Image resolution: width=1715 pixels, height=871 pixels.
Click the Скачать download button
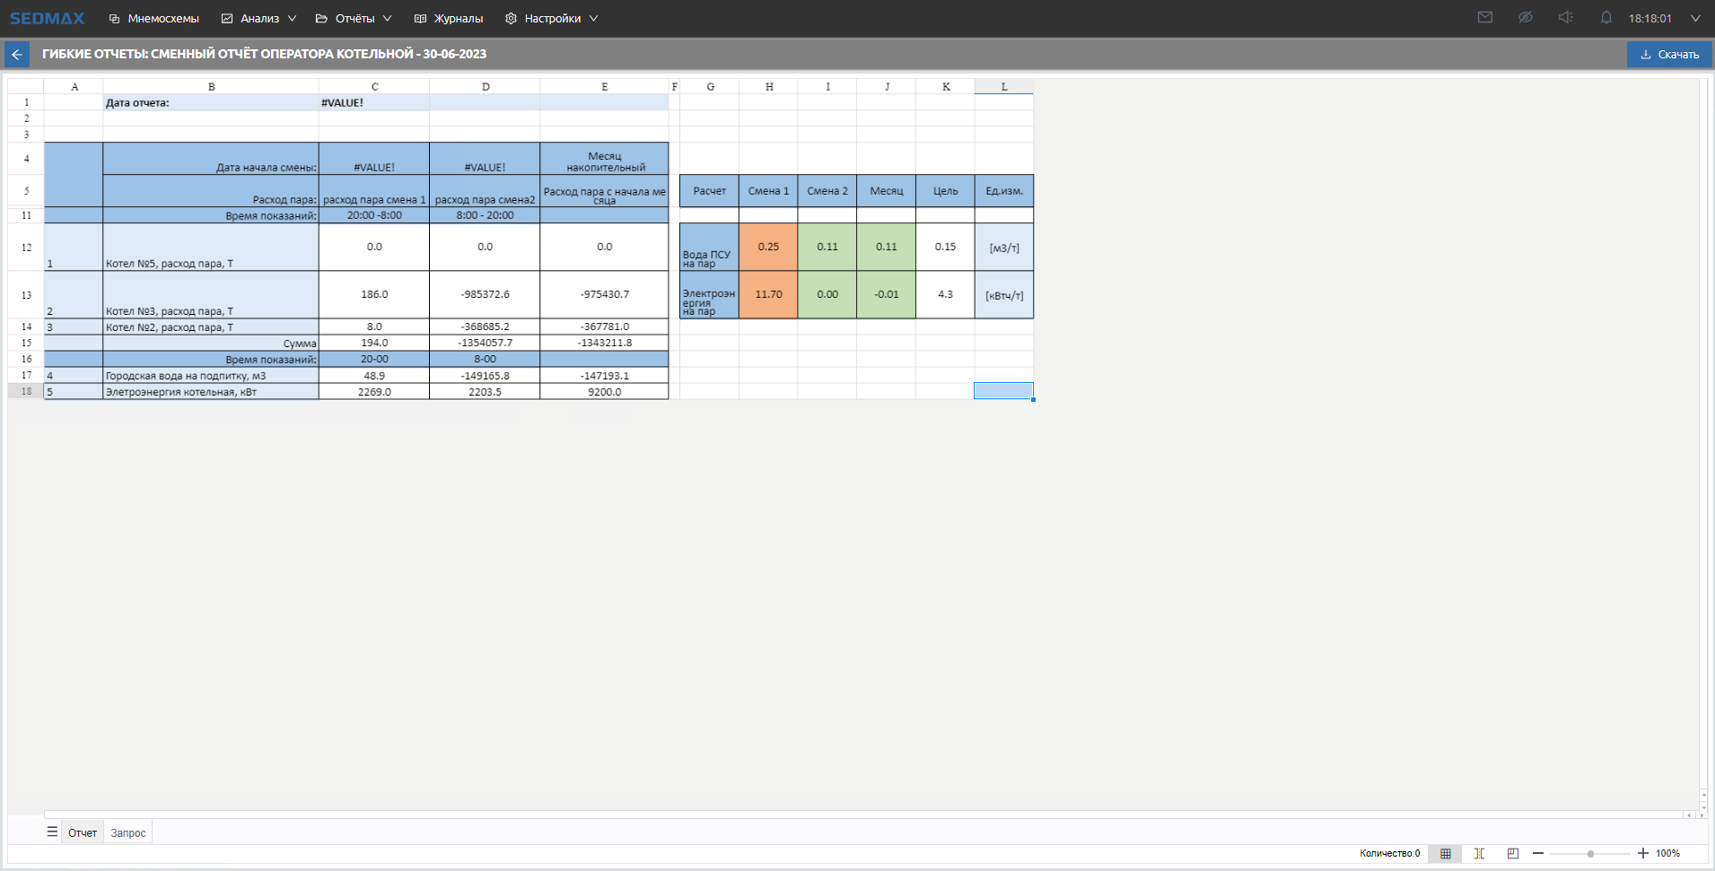1669,55
